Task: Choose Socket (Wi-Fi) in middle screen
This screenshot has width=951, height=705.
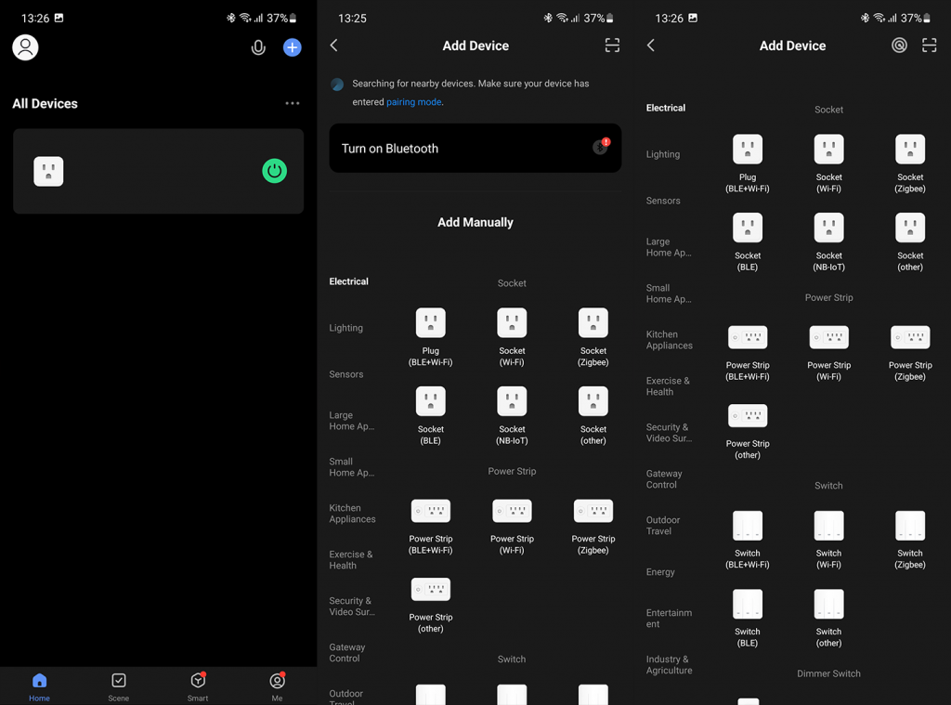Action: [x=512, y=337]
